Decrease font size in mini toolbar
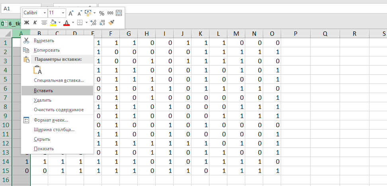Image resolution: width=387 pixels, height=186 pixels. coord(79,13)
